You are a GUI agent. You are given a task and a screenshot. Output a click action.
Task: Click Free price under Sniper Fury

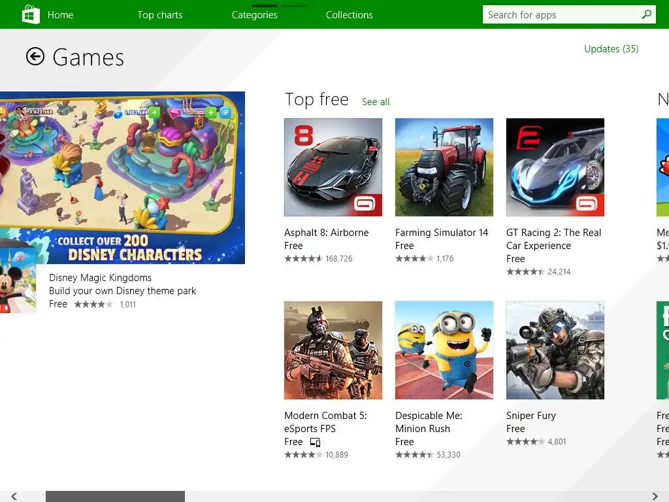pos(515,429)
